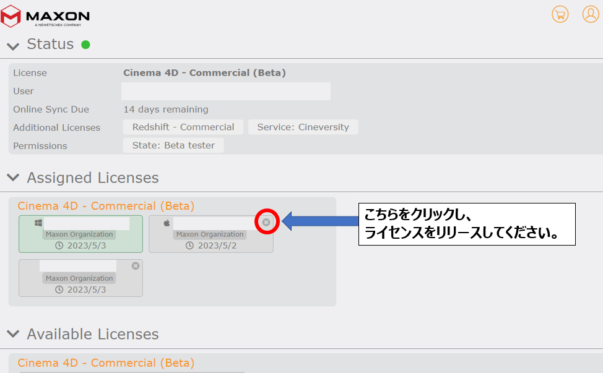Click the "2023/5/3" date on the green Windows card
This screenshot has height=373, width=603.
coord(87,246)
